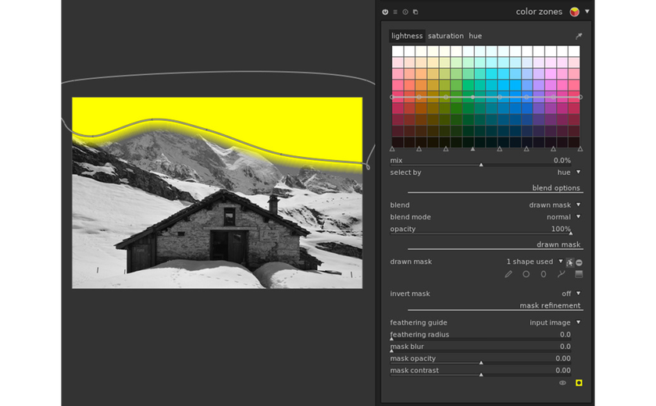Click the multiple instances icon
The width and height of the screenshot is (656, 406).
tap(415, 12)
